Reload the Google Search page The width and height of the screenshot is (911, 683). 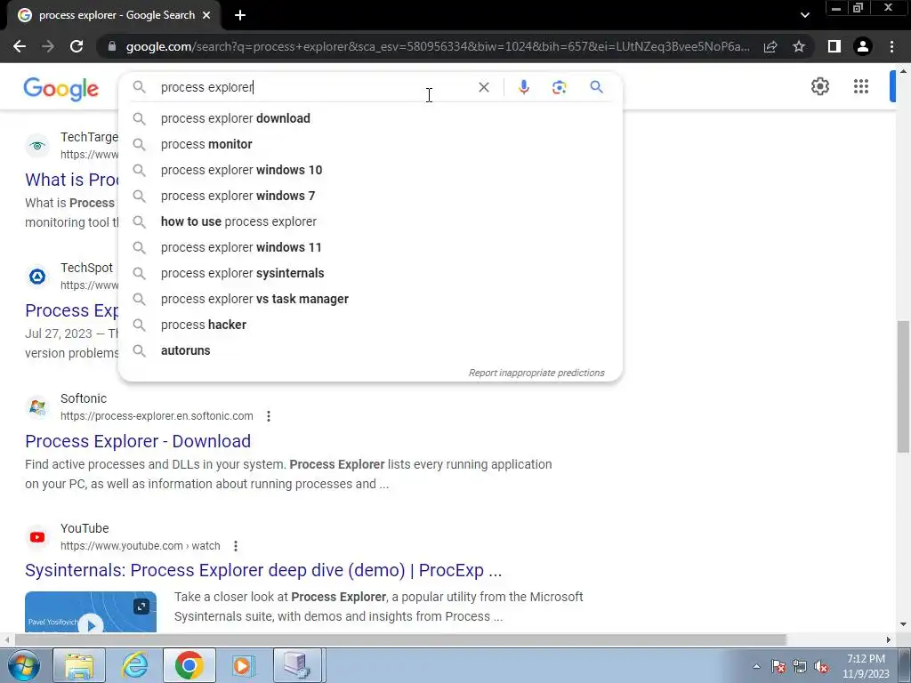pos(77,46)
